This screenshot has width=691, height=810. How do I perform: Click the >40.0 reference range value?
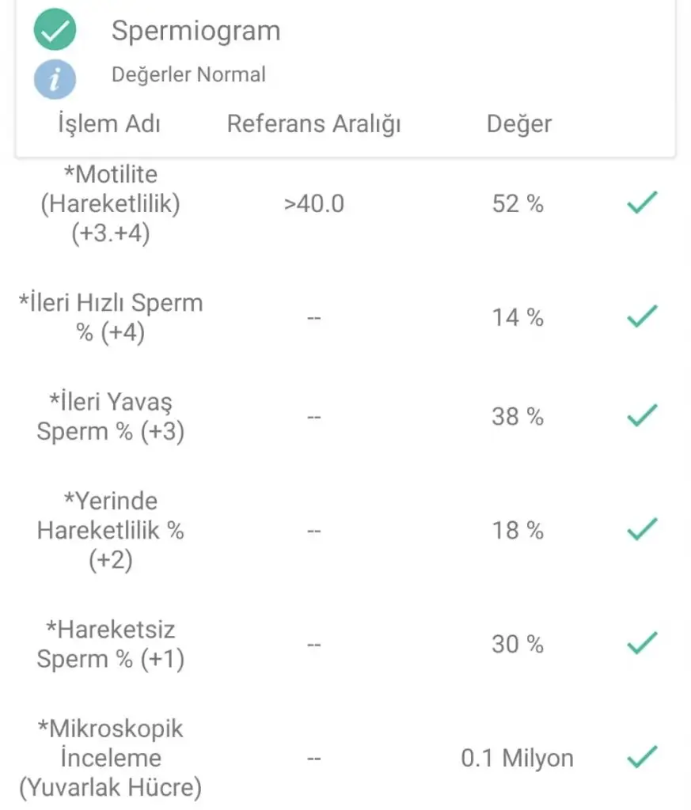313,204
